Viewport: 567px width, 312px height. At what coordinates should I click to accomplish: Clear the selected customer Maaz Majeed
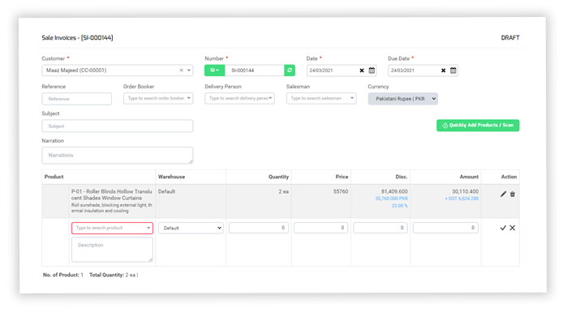click(181, 71)
